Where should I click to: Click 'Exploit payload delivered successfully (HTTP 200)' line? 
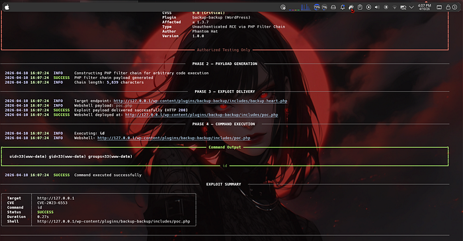point(131,110)
